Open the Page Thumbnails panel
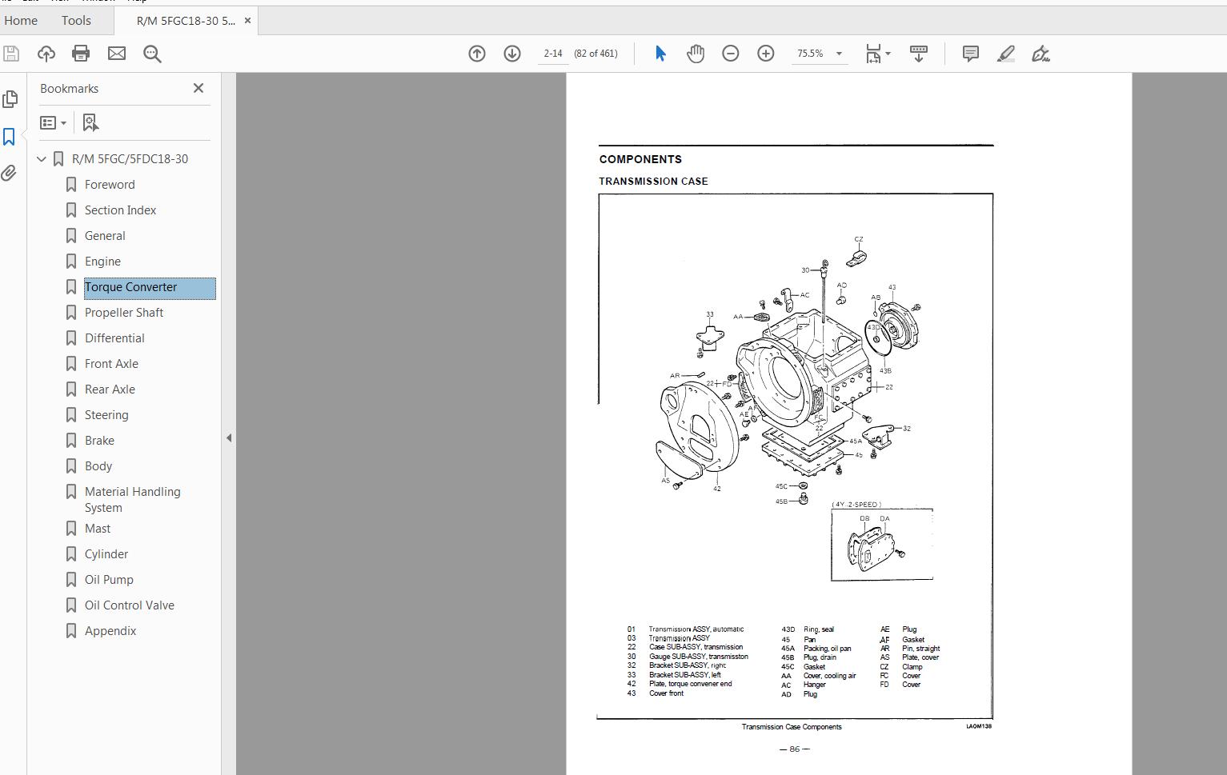This screenshot has width=1227, height=775. (10, 98)
